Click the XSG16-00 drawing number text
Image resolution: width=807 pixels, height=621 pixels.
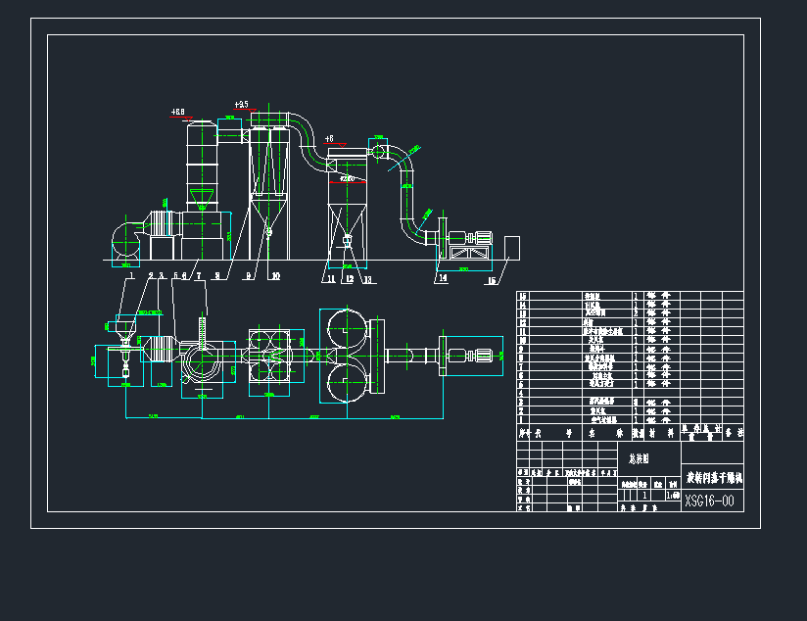pos(710,501)
